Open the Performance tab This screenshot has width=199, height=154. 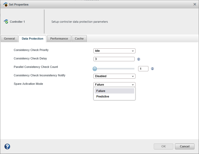click(59, 39)
